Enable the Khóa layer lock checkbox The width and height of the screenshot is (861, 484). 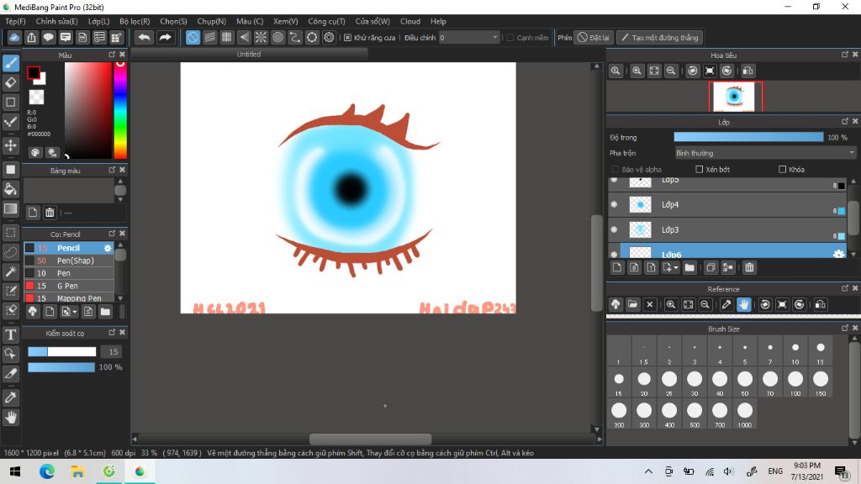click(783, 170)
